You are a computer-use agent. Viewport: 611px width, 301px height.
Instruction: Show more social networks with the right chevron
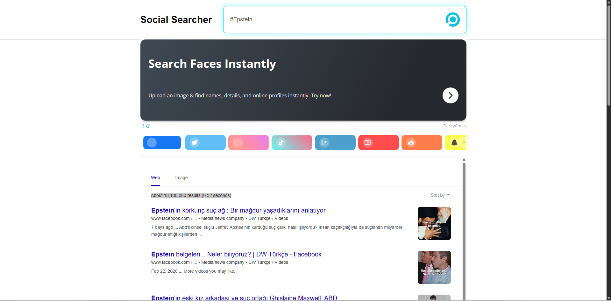point(464,143)
